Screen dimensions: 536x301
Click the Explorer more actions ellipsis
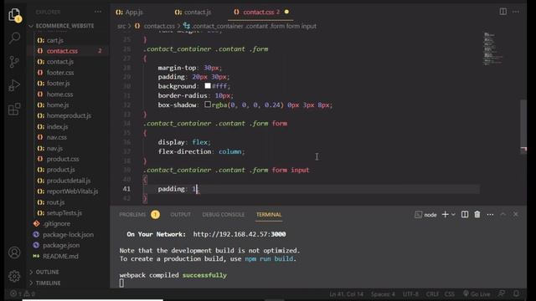pos(98,12)
